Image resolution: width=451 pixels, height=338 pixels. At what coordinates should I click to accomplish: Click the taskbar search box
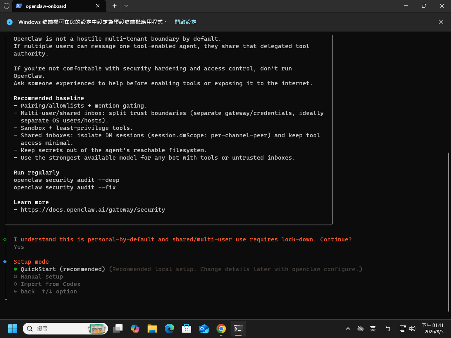pyautogui.click(x=65, y=329)
